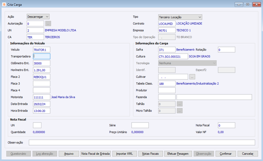Screen dimensions: 263x161
Task: Click the app icon in the Cria Carga title bar
Action: pos(4,4)
